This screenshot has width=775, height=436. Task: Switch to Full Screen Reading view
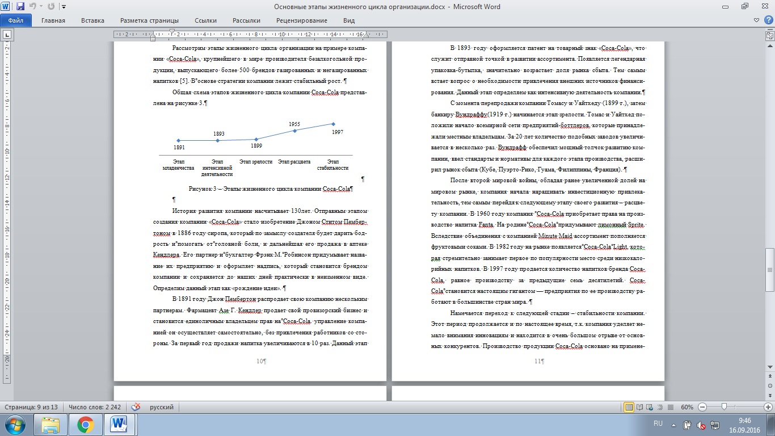[639, 407]
